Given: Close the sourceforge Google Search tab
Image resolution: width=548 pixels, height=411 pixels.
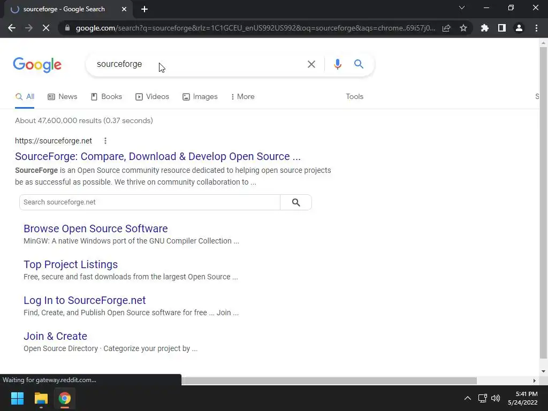Looking at the screenshot, I should click(124, 9).
